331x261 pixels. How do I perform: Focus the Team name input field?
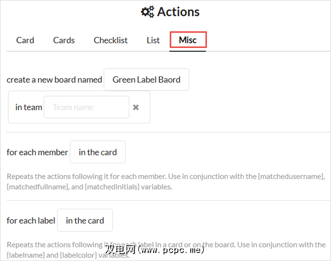click(86, 107)
